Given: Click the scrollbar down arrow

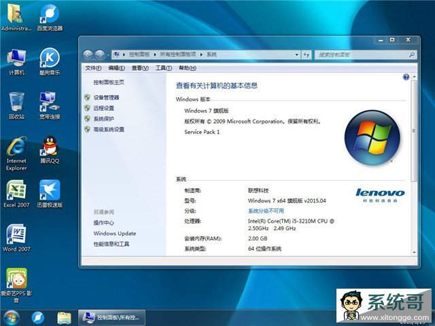Looking at the screenshot, I should [x=414, y=253].
